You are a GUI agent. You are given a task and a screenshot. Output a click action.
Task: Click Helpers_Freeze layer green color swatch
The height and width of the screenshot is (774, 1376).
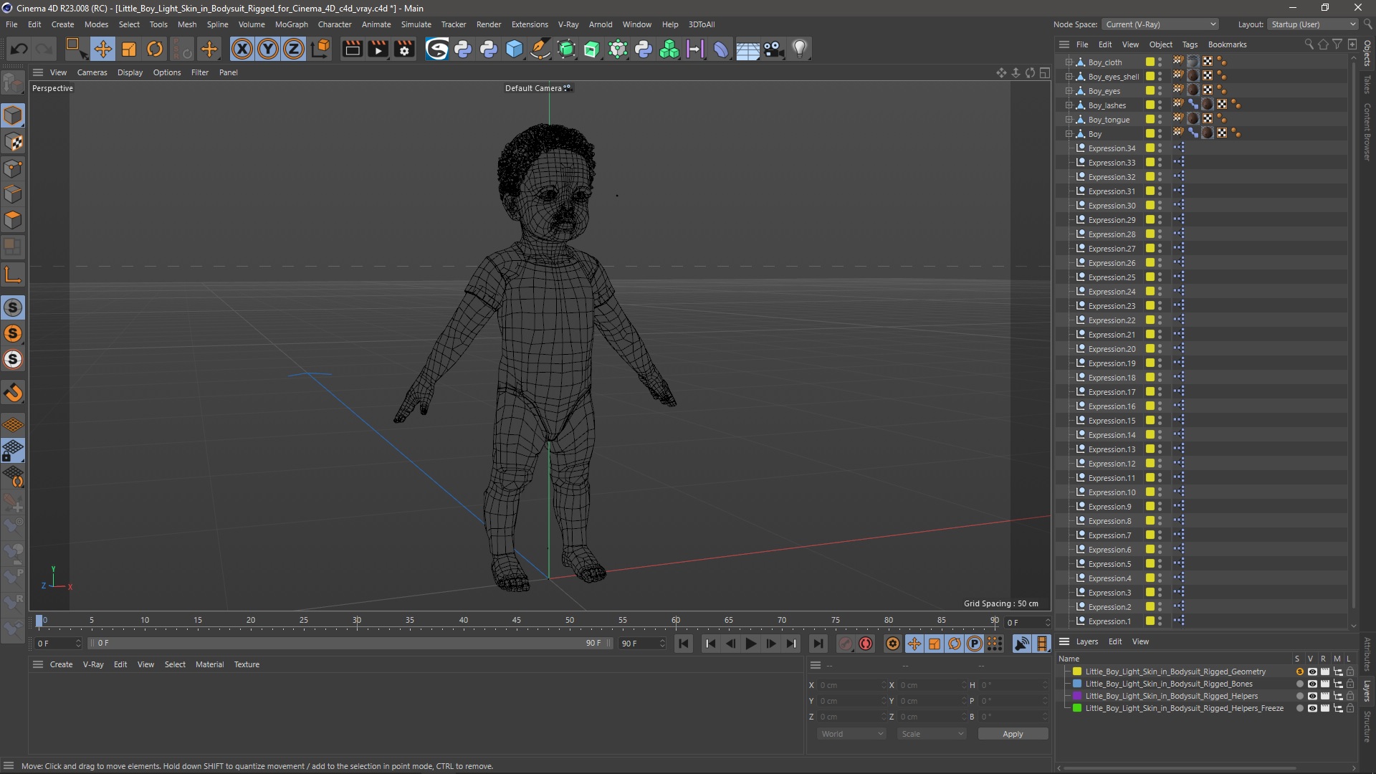click(1076, 708)
